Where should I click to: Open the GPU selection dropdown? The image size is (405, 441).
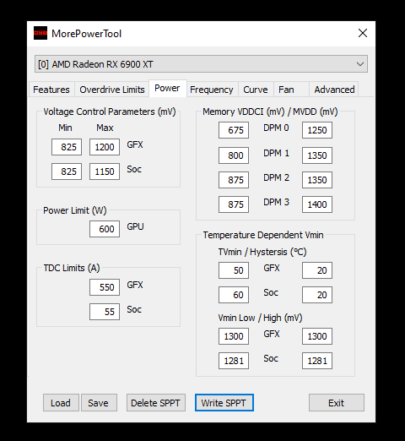click(x=201, y=64)
